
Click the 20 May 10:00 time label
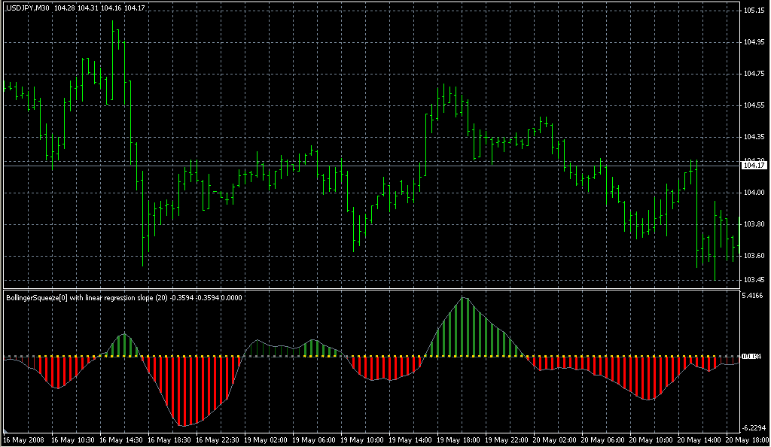click(652, 439)
